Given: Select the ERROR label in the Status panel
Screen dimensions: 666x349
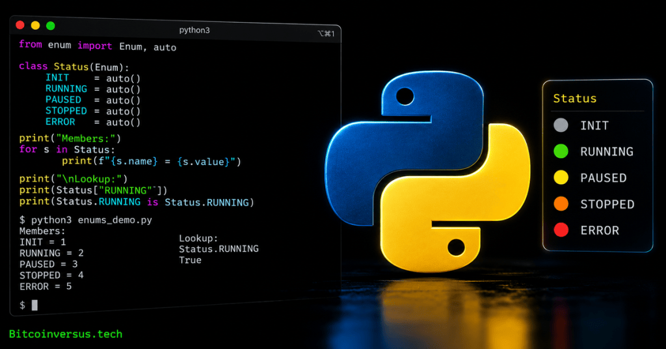Looking at the screenshot, I should point(600,231).
